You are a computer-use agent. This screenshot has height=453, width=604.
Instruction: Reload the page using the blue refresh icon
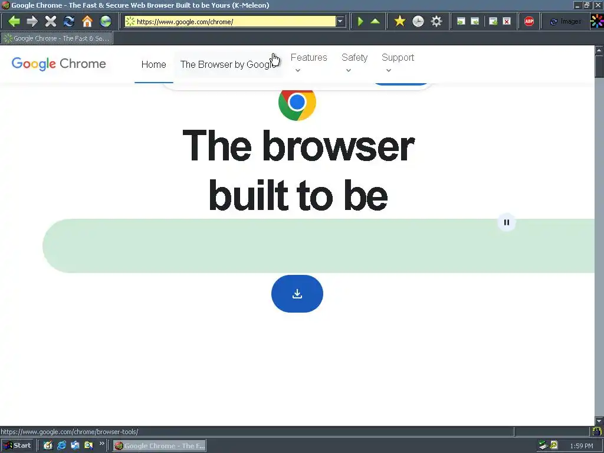click(69, 21)
